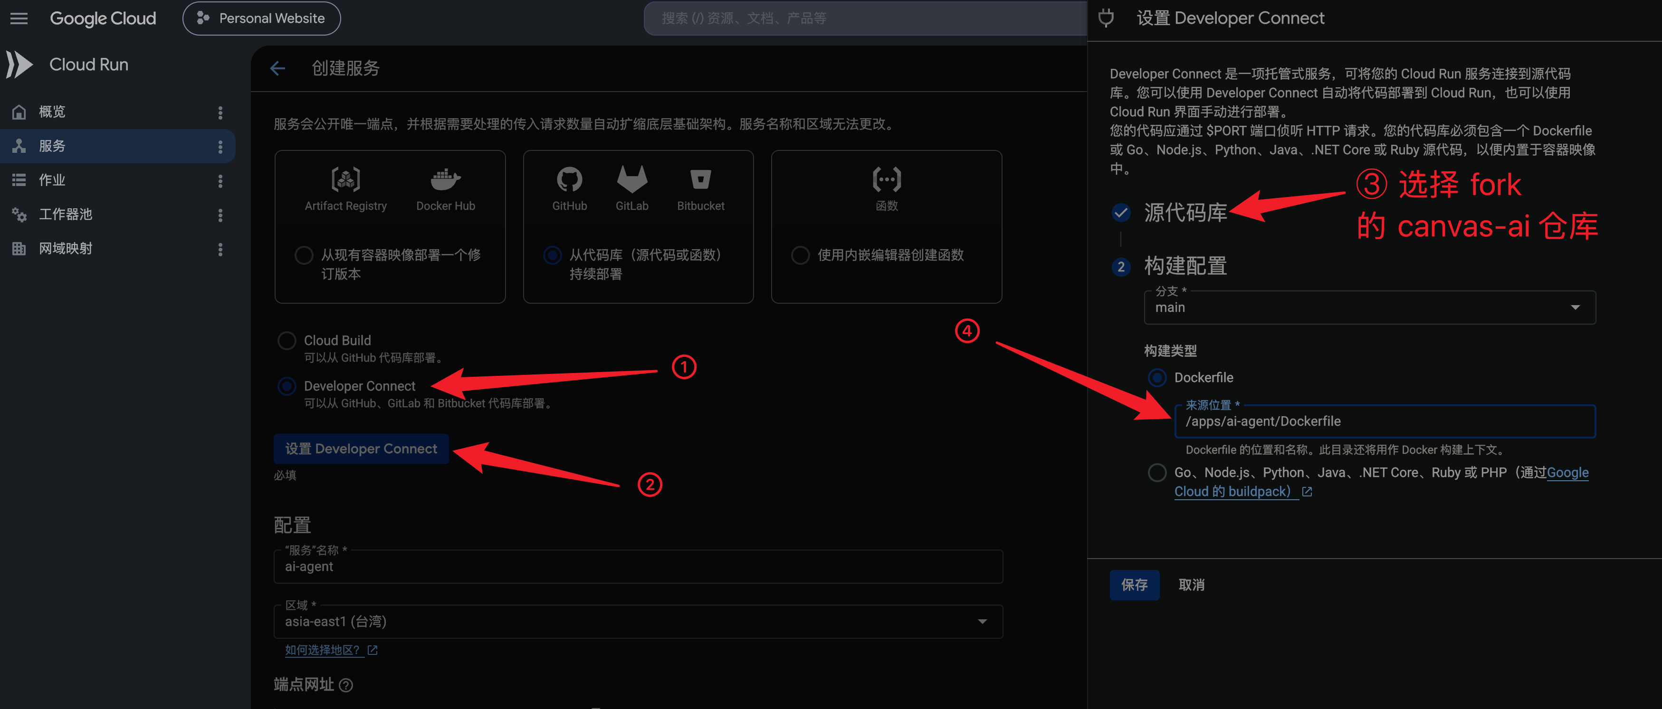Open the 服务 three-dot options menu
Screen dimensions: 1662x709
click(x=220, y=146)
